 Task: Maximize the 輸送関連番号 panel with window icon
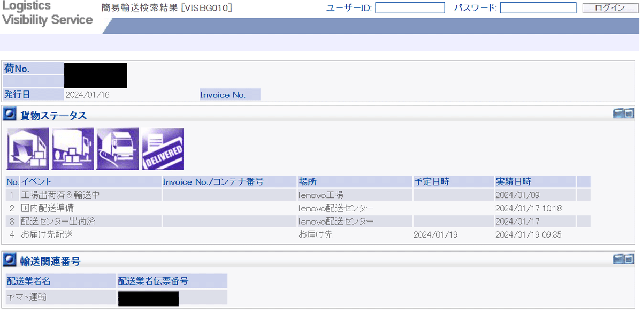[x=629, y=259]
